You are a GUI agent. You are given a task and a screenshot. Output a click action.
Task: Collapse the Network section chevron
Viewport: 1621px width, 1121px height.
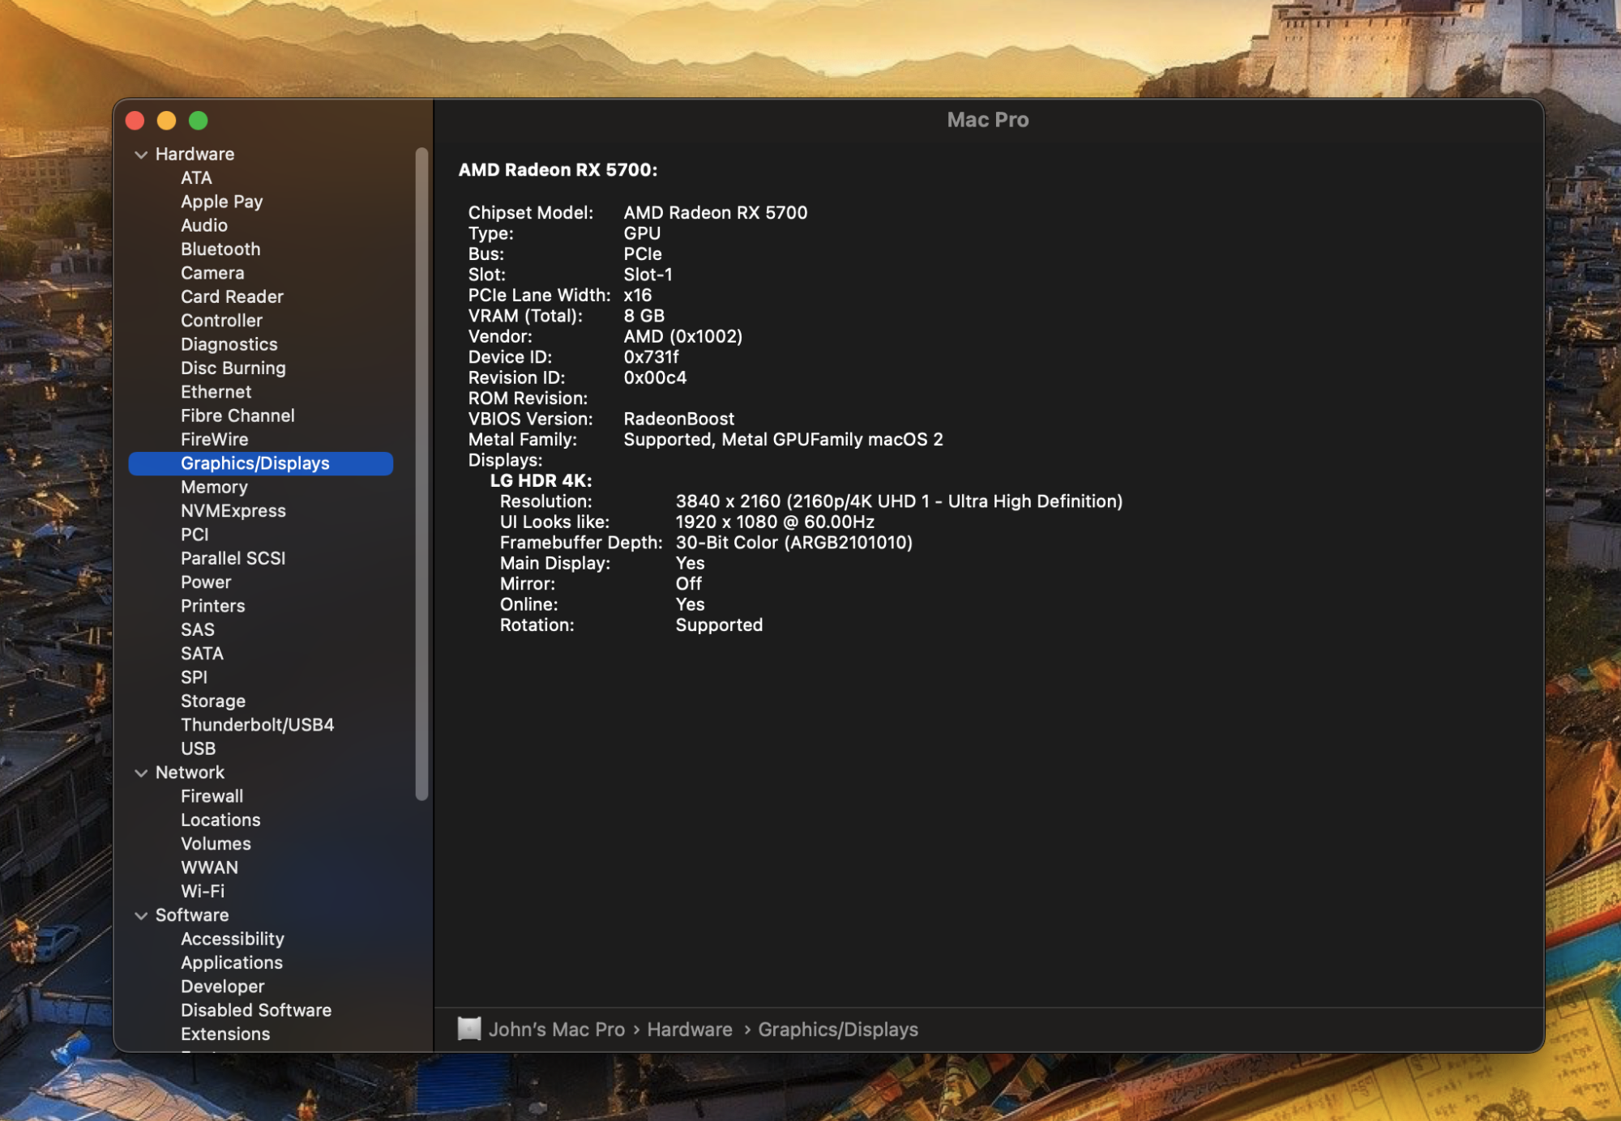tap(141, 773)
